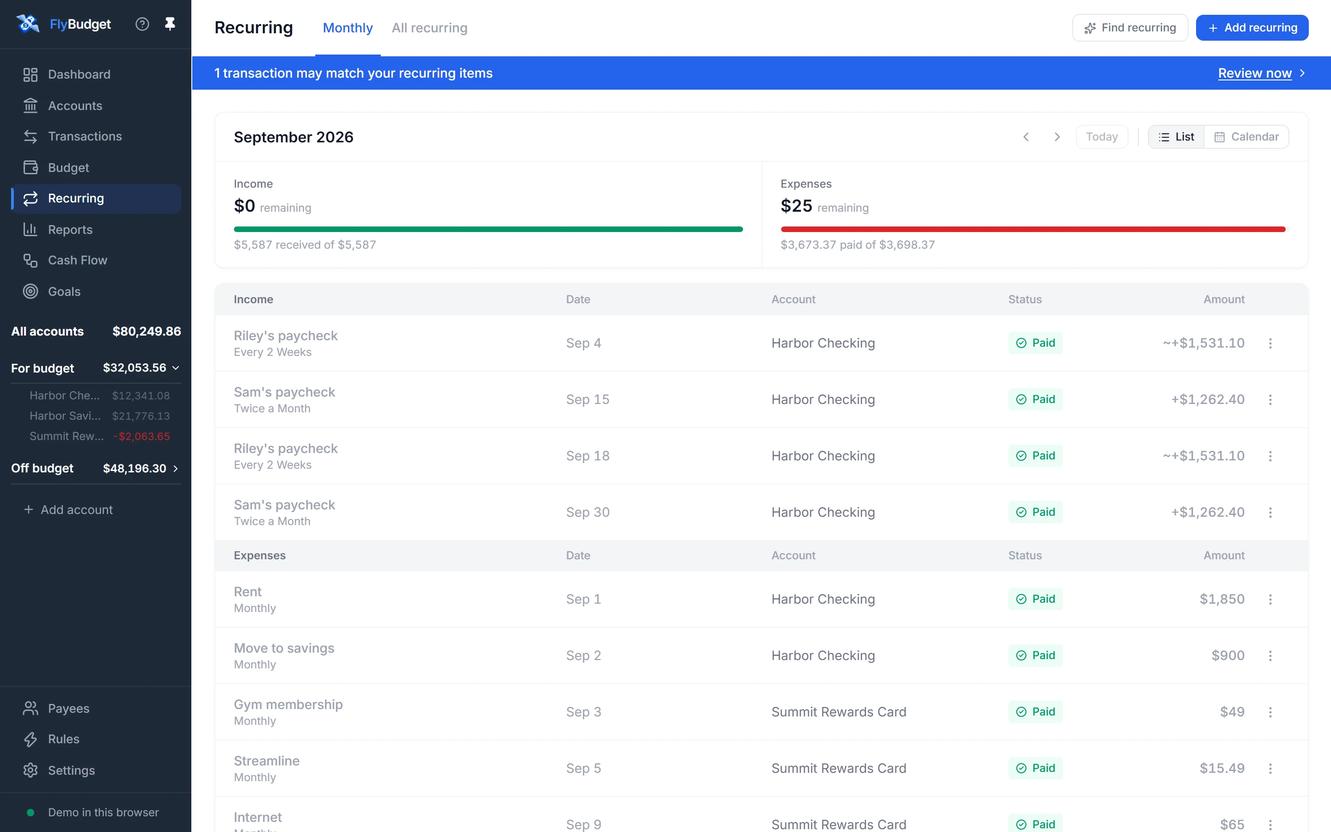
Task: Click the Find recurring button
Action: (1130, 28)
